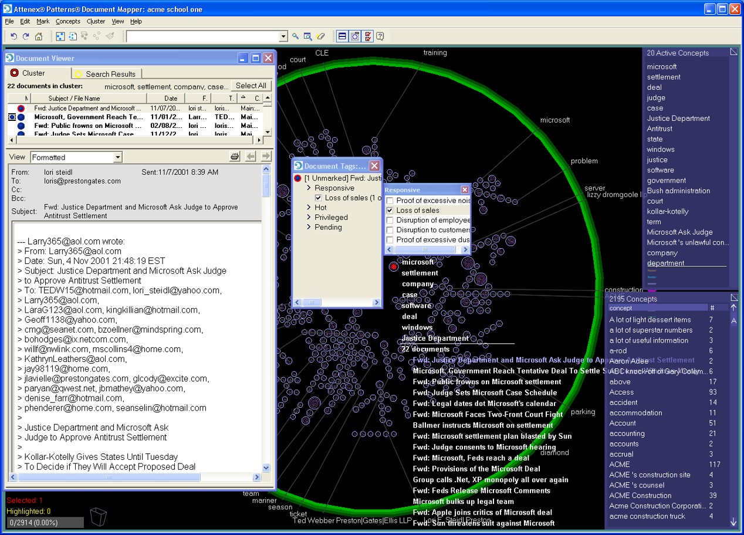Open the toolbar search box dropdown arrow
744x535 pixels.
click(x=283, y=36)
